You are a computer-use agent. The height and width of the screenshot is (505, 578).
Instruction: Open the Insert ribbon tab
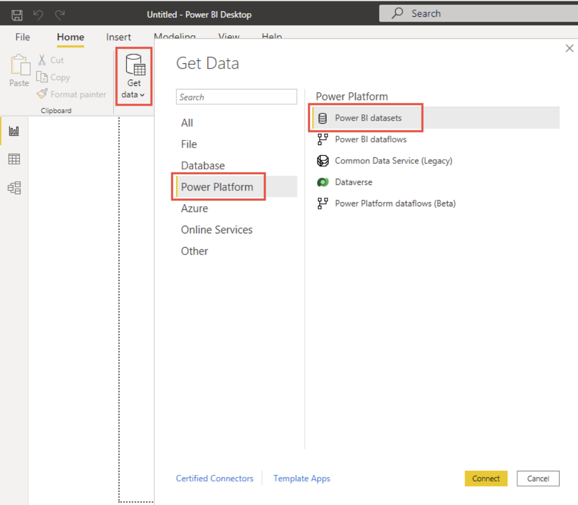[x=119, y=37]
